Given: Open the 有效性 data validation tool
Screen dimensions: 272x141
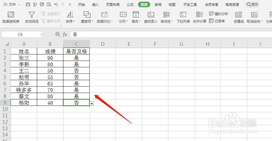Looking at the screenshot, I should (167, 17).
